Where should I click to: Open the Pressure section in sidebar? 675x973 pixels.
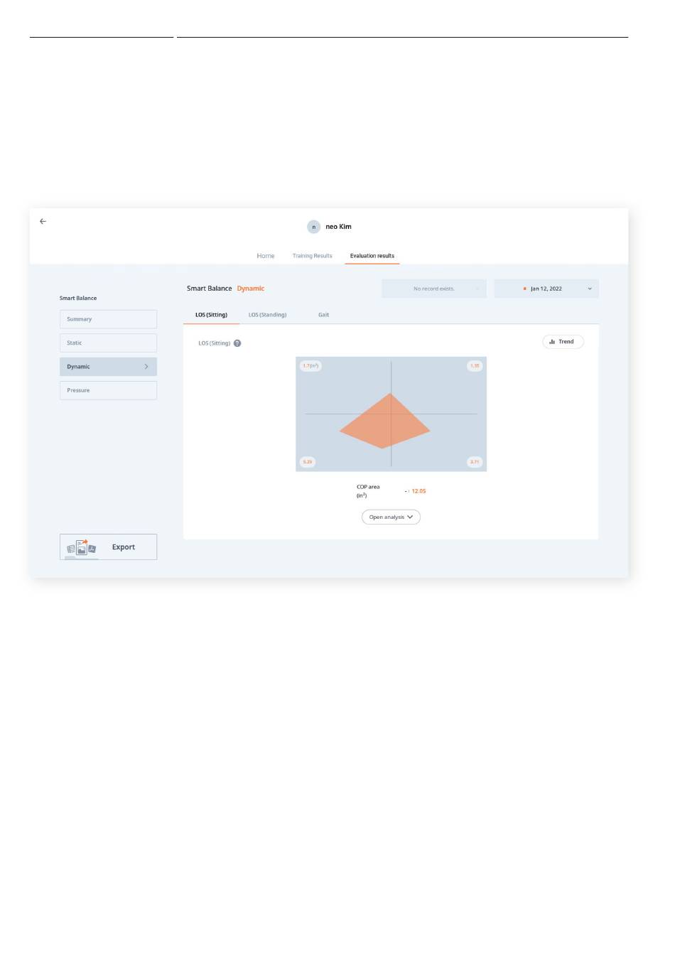pyautogui.click(x=108, y=390)
